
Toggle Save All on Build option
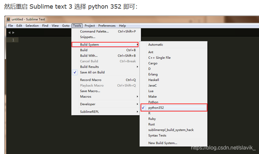[106, 72]
